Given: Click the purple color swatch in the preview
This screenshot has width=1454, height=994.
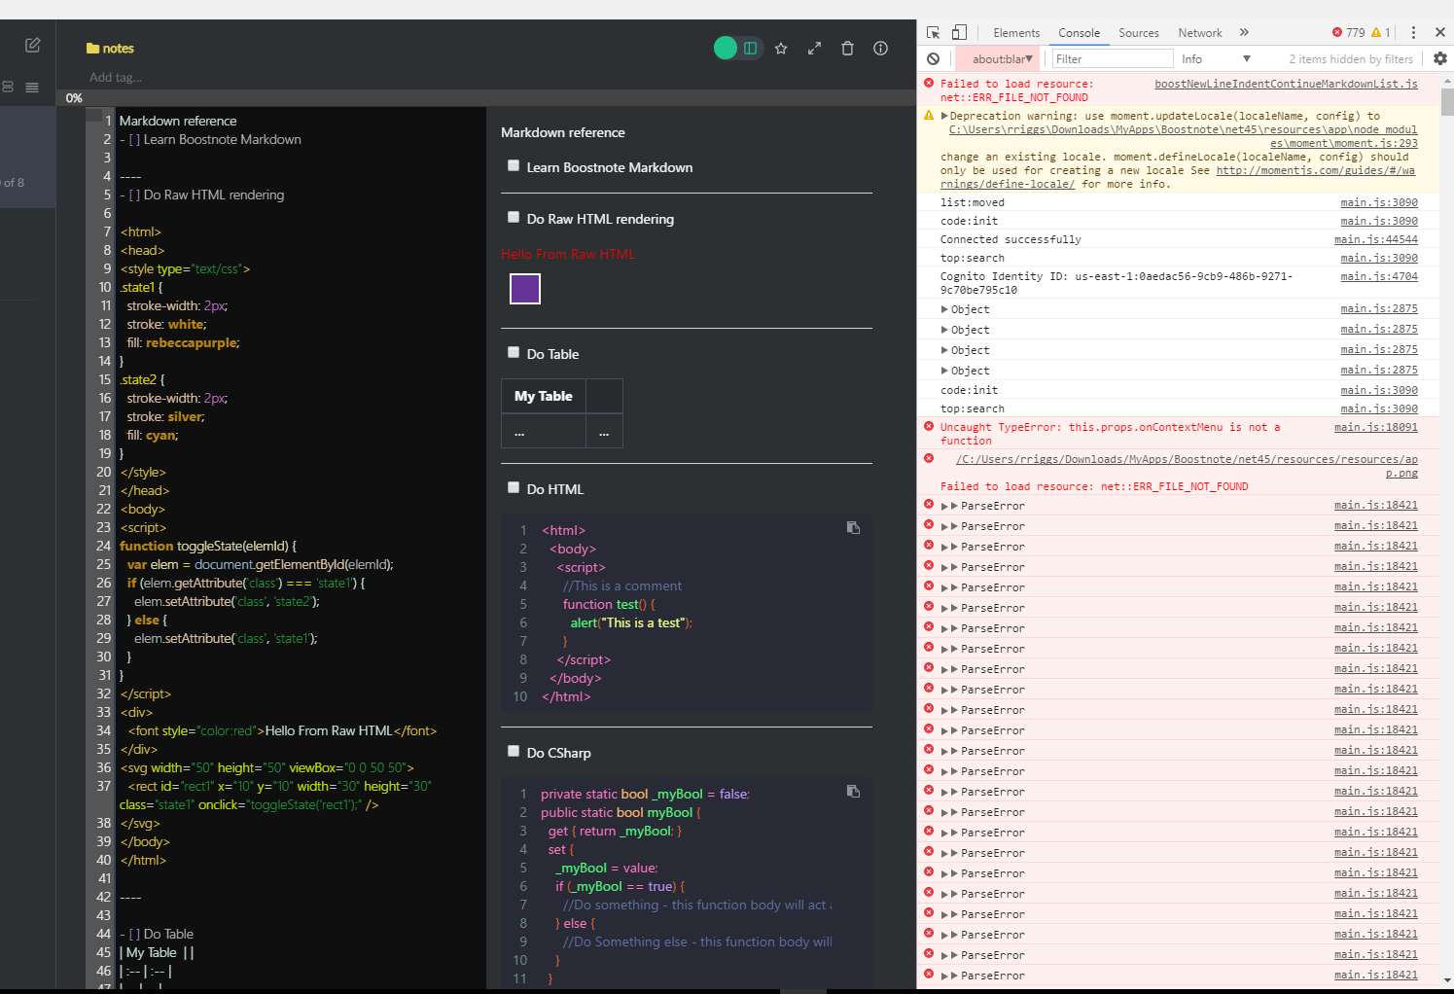Looking at the screenshot, I should click(524, 289).
